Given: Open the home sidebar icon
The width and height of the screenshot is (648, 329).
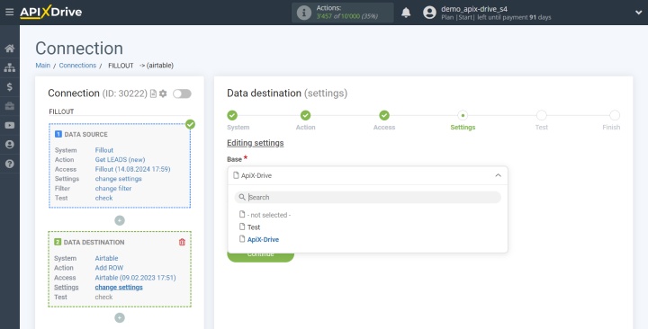Looking at the screenshot, I should point(10,49).
